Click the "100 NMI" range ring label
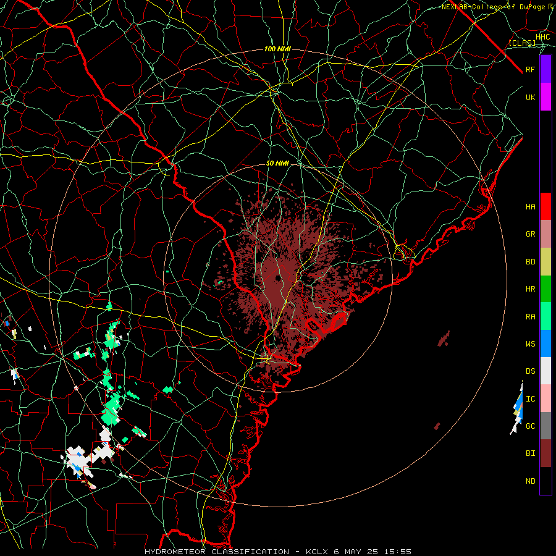Viewport: 556px width, 556px height. pos(277,49)
